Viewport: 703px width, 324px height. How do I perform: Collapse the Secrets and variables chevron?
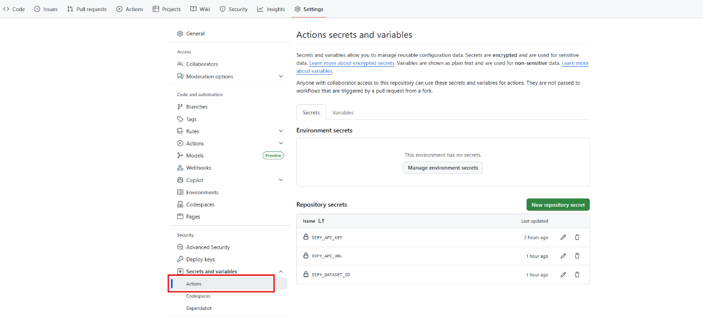[x=281, y=271]
